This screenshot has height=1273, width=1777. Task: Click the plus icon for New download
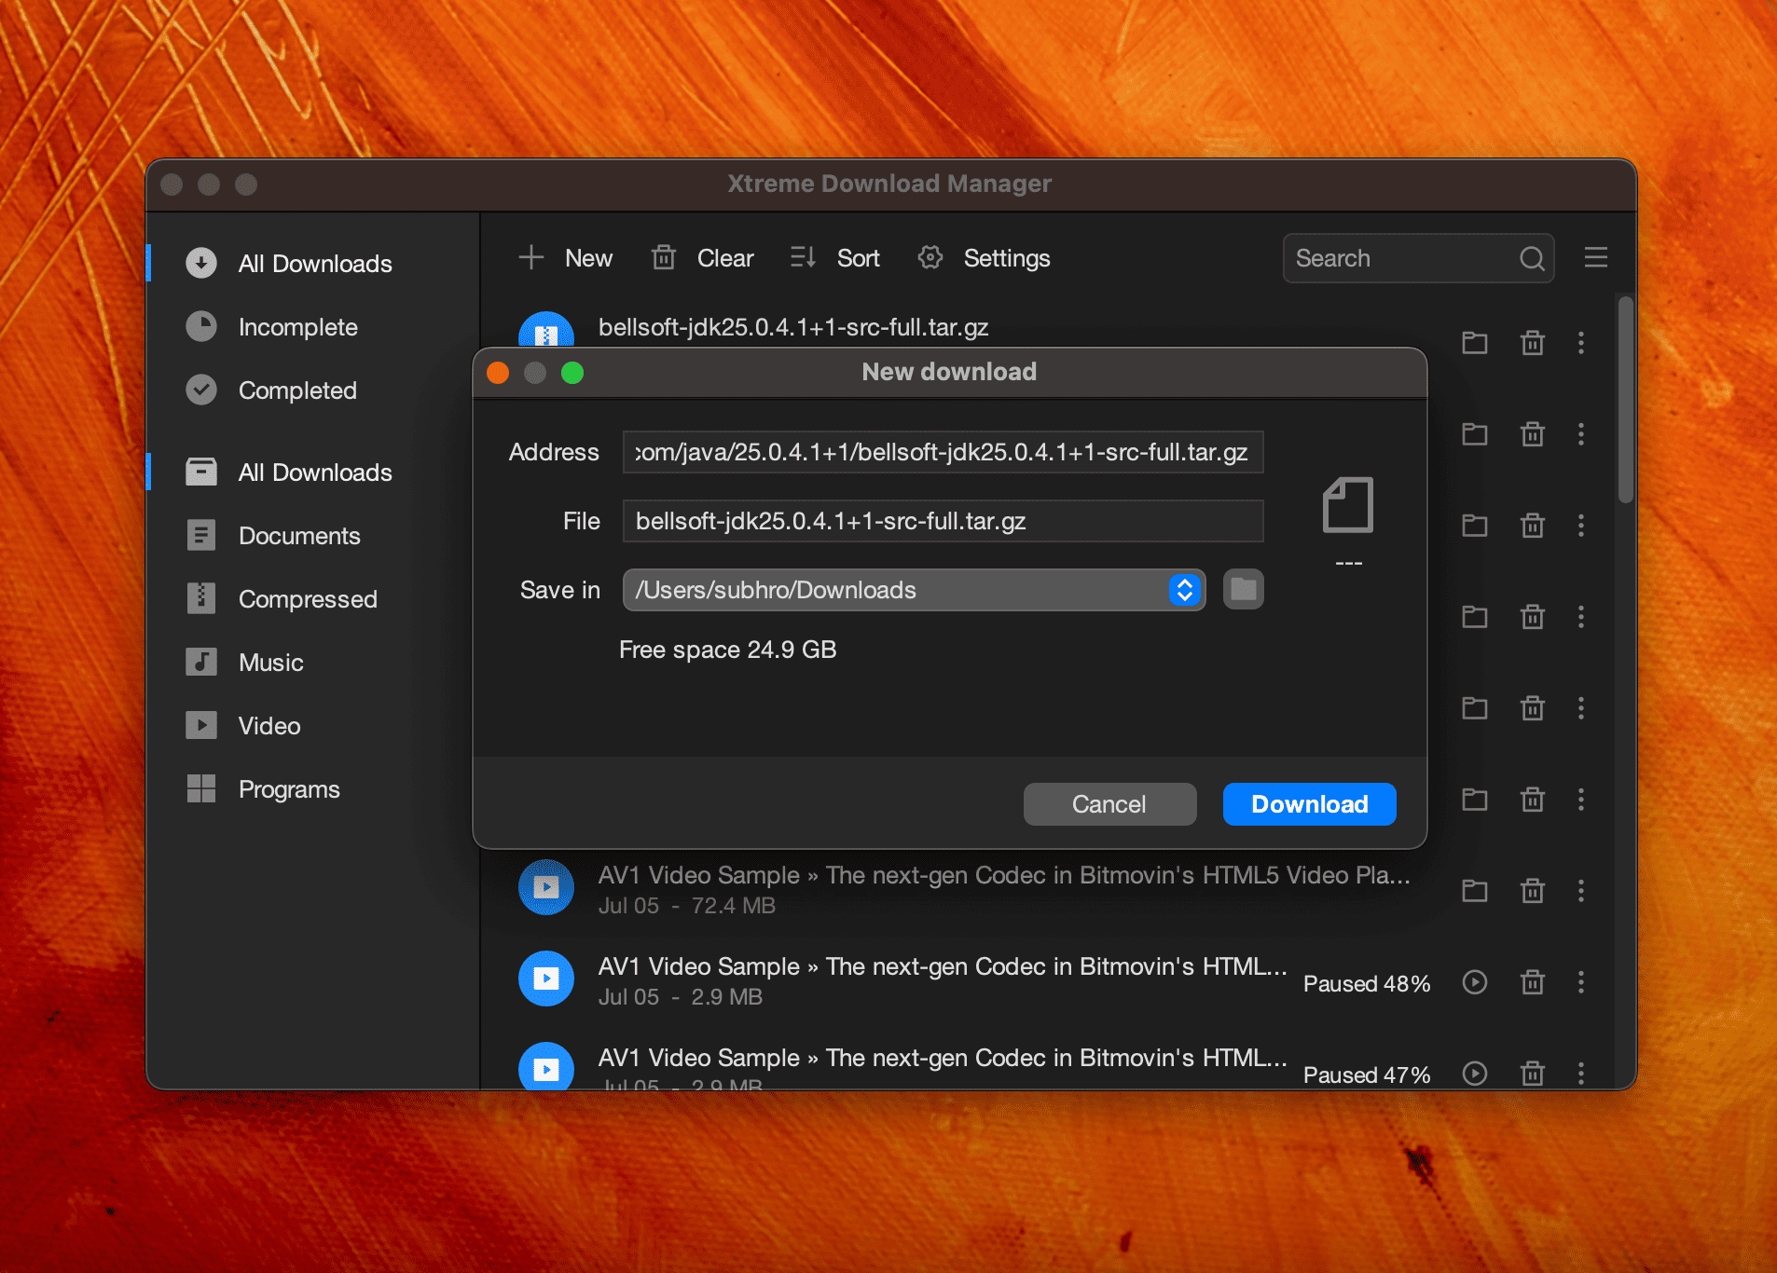(x=531, y=257)
